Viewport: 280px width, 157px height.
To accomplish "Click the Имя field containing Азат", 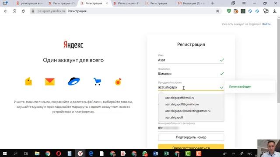I will click(191, 60).
